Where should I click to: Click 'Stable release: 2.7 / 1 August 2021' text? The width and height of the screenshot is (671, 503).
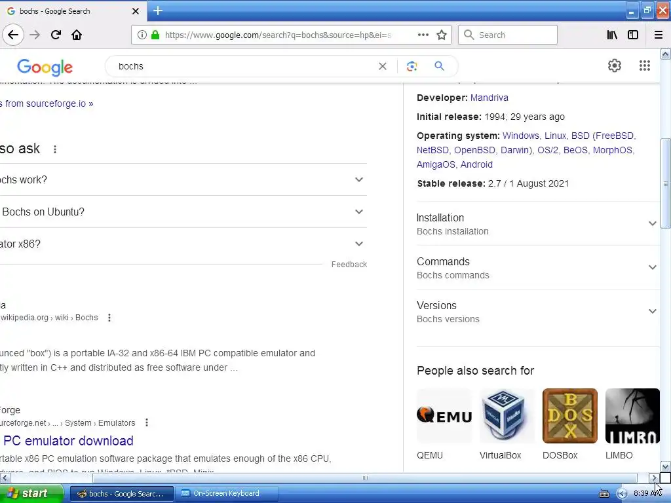(493, 183)
